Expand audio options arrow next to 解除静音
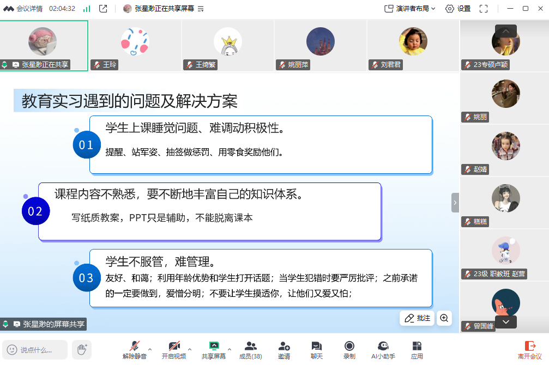Viewport: 549px width, 365px height. [x=150, y=349]
